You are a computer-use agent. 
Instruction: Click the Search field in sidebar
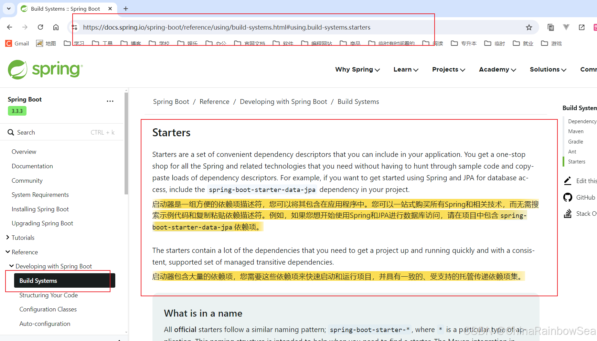(x=61, y=132)
